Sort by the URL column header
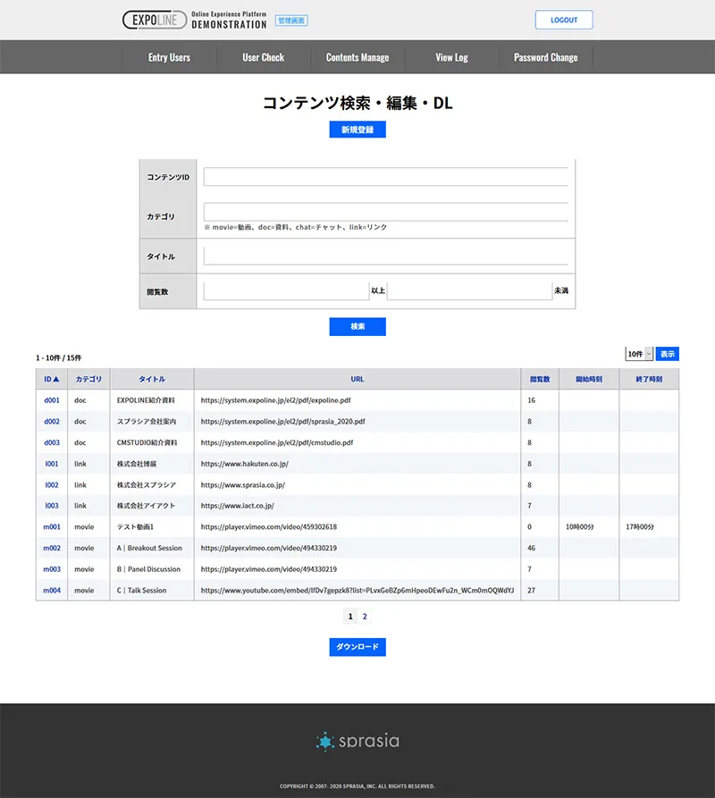 pyautogui.click(x=357, y=379)
